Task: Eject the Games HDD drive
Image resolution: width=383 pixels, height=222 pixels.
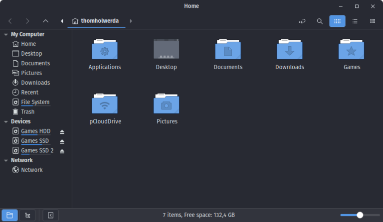Action: [x=62, y=132]
